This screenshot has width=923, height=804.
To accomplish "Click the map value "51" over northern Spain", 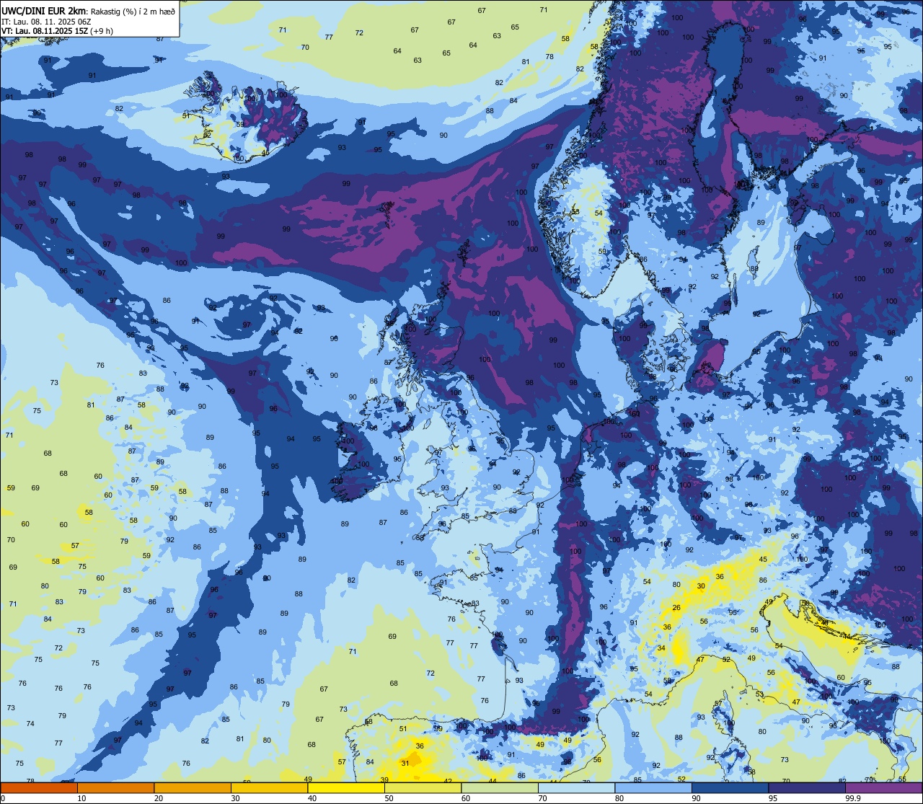I will (x=403, y=728).
